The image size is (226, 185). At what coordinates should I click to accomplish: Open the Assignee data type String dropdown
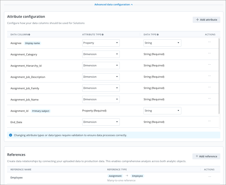coord(162,43)
